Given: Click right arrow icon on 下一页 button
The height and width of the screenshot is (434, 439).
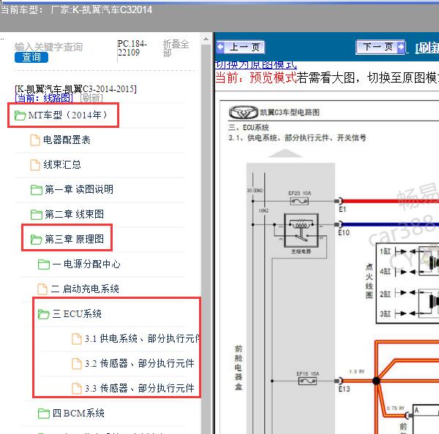Looking at the screenshot, I should [401, 47].
